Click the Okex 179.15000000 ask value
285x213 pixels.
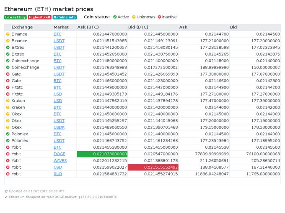[x=215, y=127]
